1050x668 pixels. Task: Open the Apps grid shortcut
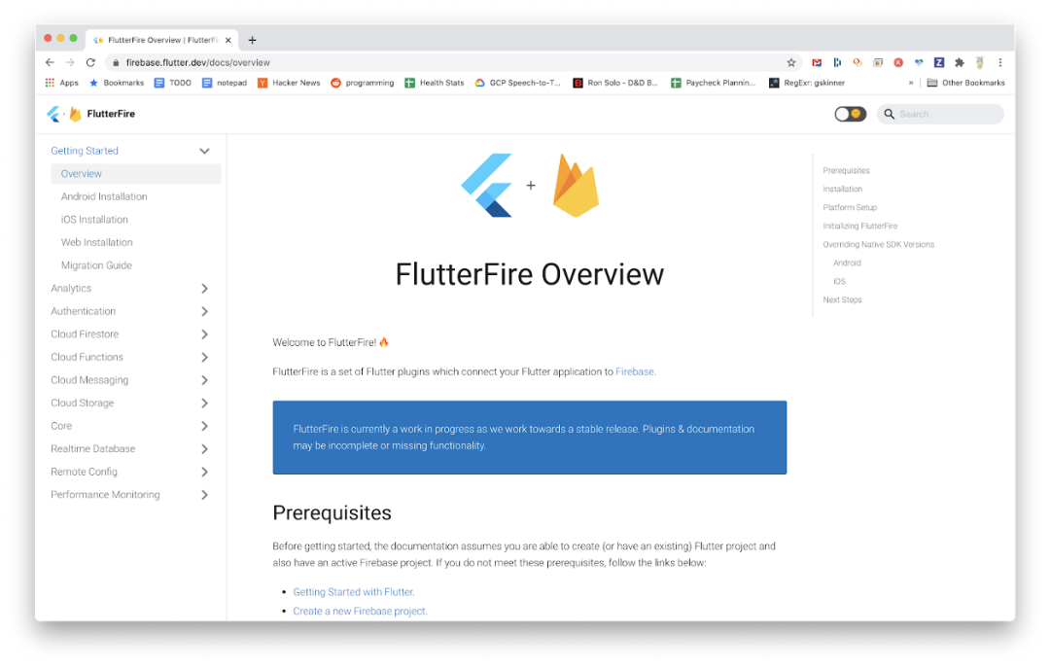coord(61,83)
